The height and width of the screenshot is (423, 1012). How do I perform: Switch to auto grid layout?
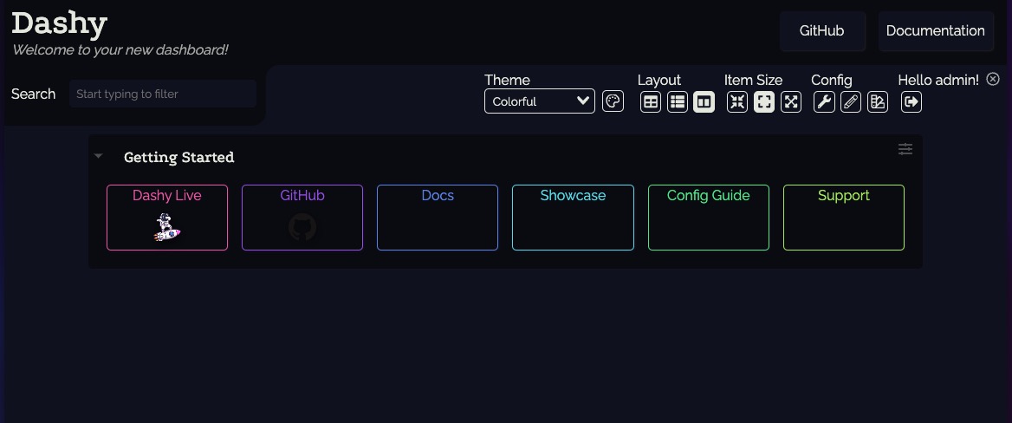[651, 102]
